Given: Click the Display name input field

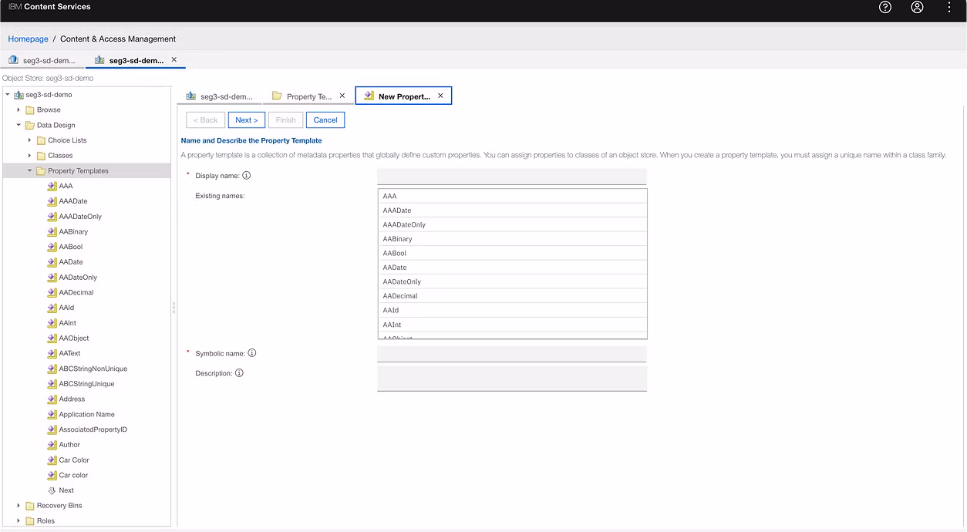Looking at the screenshot, I should (x=512, y=177).
